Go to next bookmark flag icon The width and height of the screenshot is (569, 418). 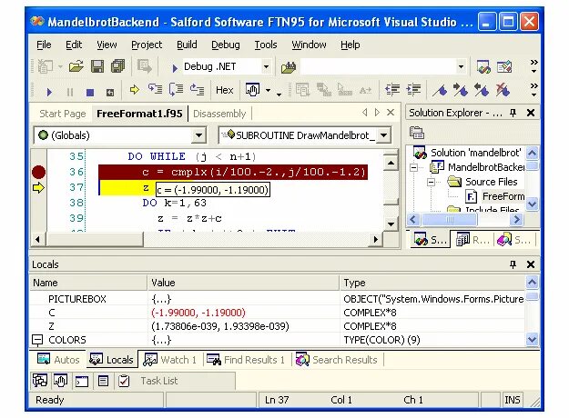(x=461, y=90)
